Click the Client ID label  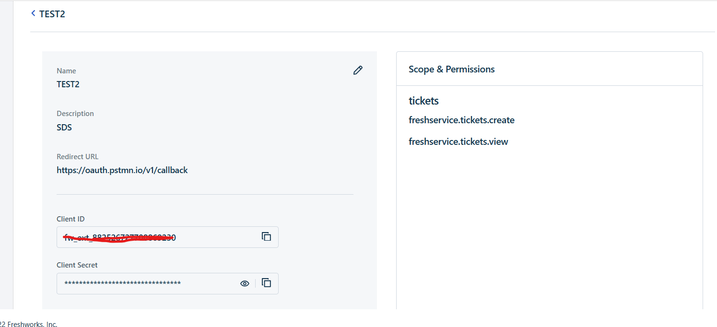coord(71,219)
